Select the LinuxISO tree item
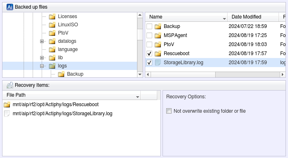 68,25
